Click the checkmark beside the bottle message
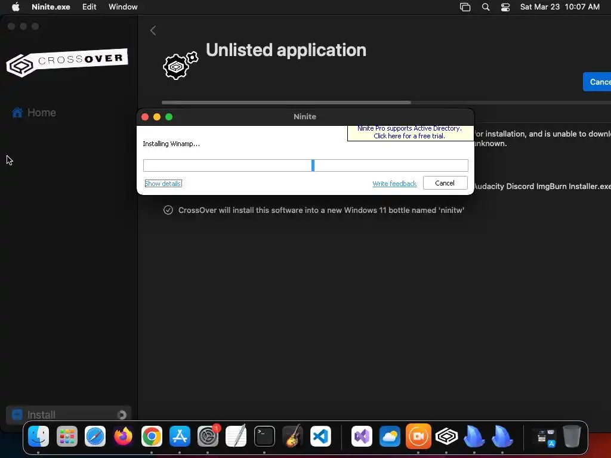This screenshot has width=611, height=458. 168,210
